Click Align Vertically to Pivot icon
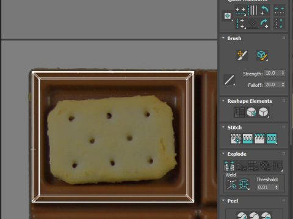Viewport: 293px width, 219px height. tap(241, 24)
